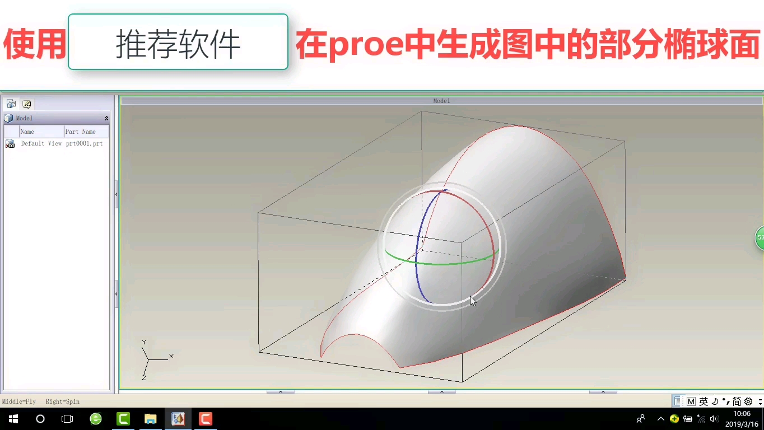The height and width of the screenshot is (430, 764).
Task: Expand the bottom-center pull-up panel handle
Action: tap(442, 392)
